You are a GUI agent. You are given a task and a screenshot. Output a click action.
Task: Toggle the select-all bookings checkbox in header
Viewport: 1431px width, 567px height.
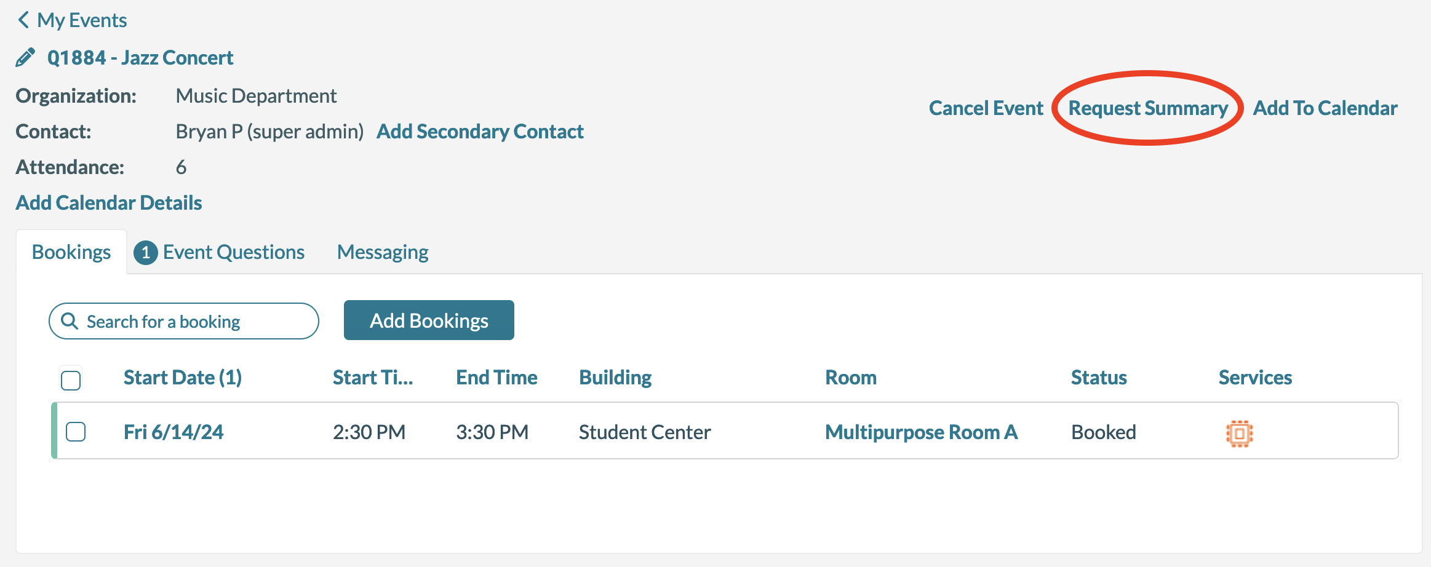click(71, 380)
